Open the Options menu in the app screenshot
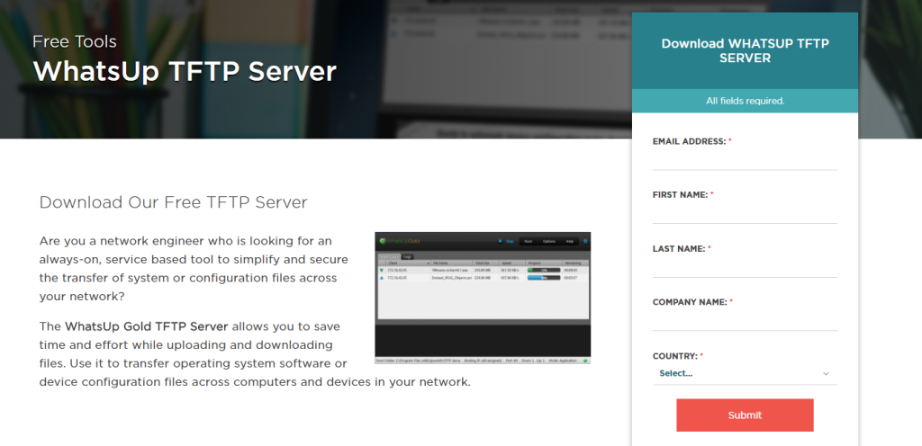This screenshot has height=446, width=922. 549,241
